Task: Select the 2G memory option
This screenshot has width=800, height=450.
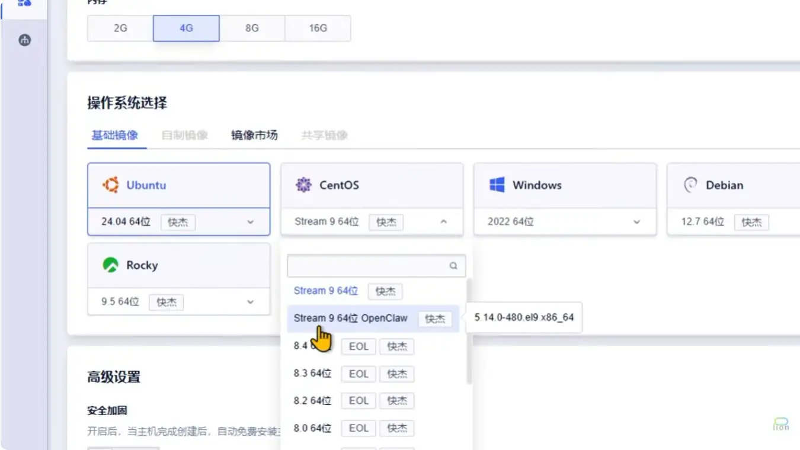Action: click(120, 28)
